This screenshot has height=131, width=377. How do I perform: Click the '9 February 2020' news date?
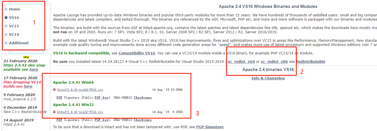click(19, 95)
